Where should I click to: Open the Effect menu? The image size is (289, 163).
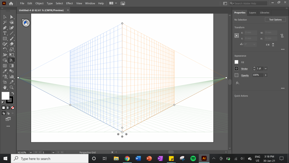pyautogui.click(x=69, y=3)
